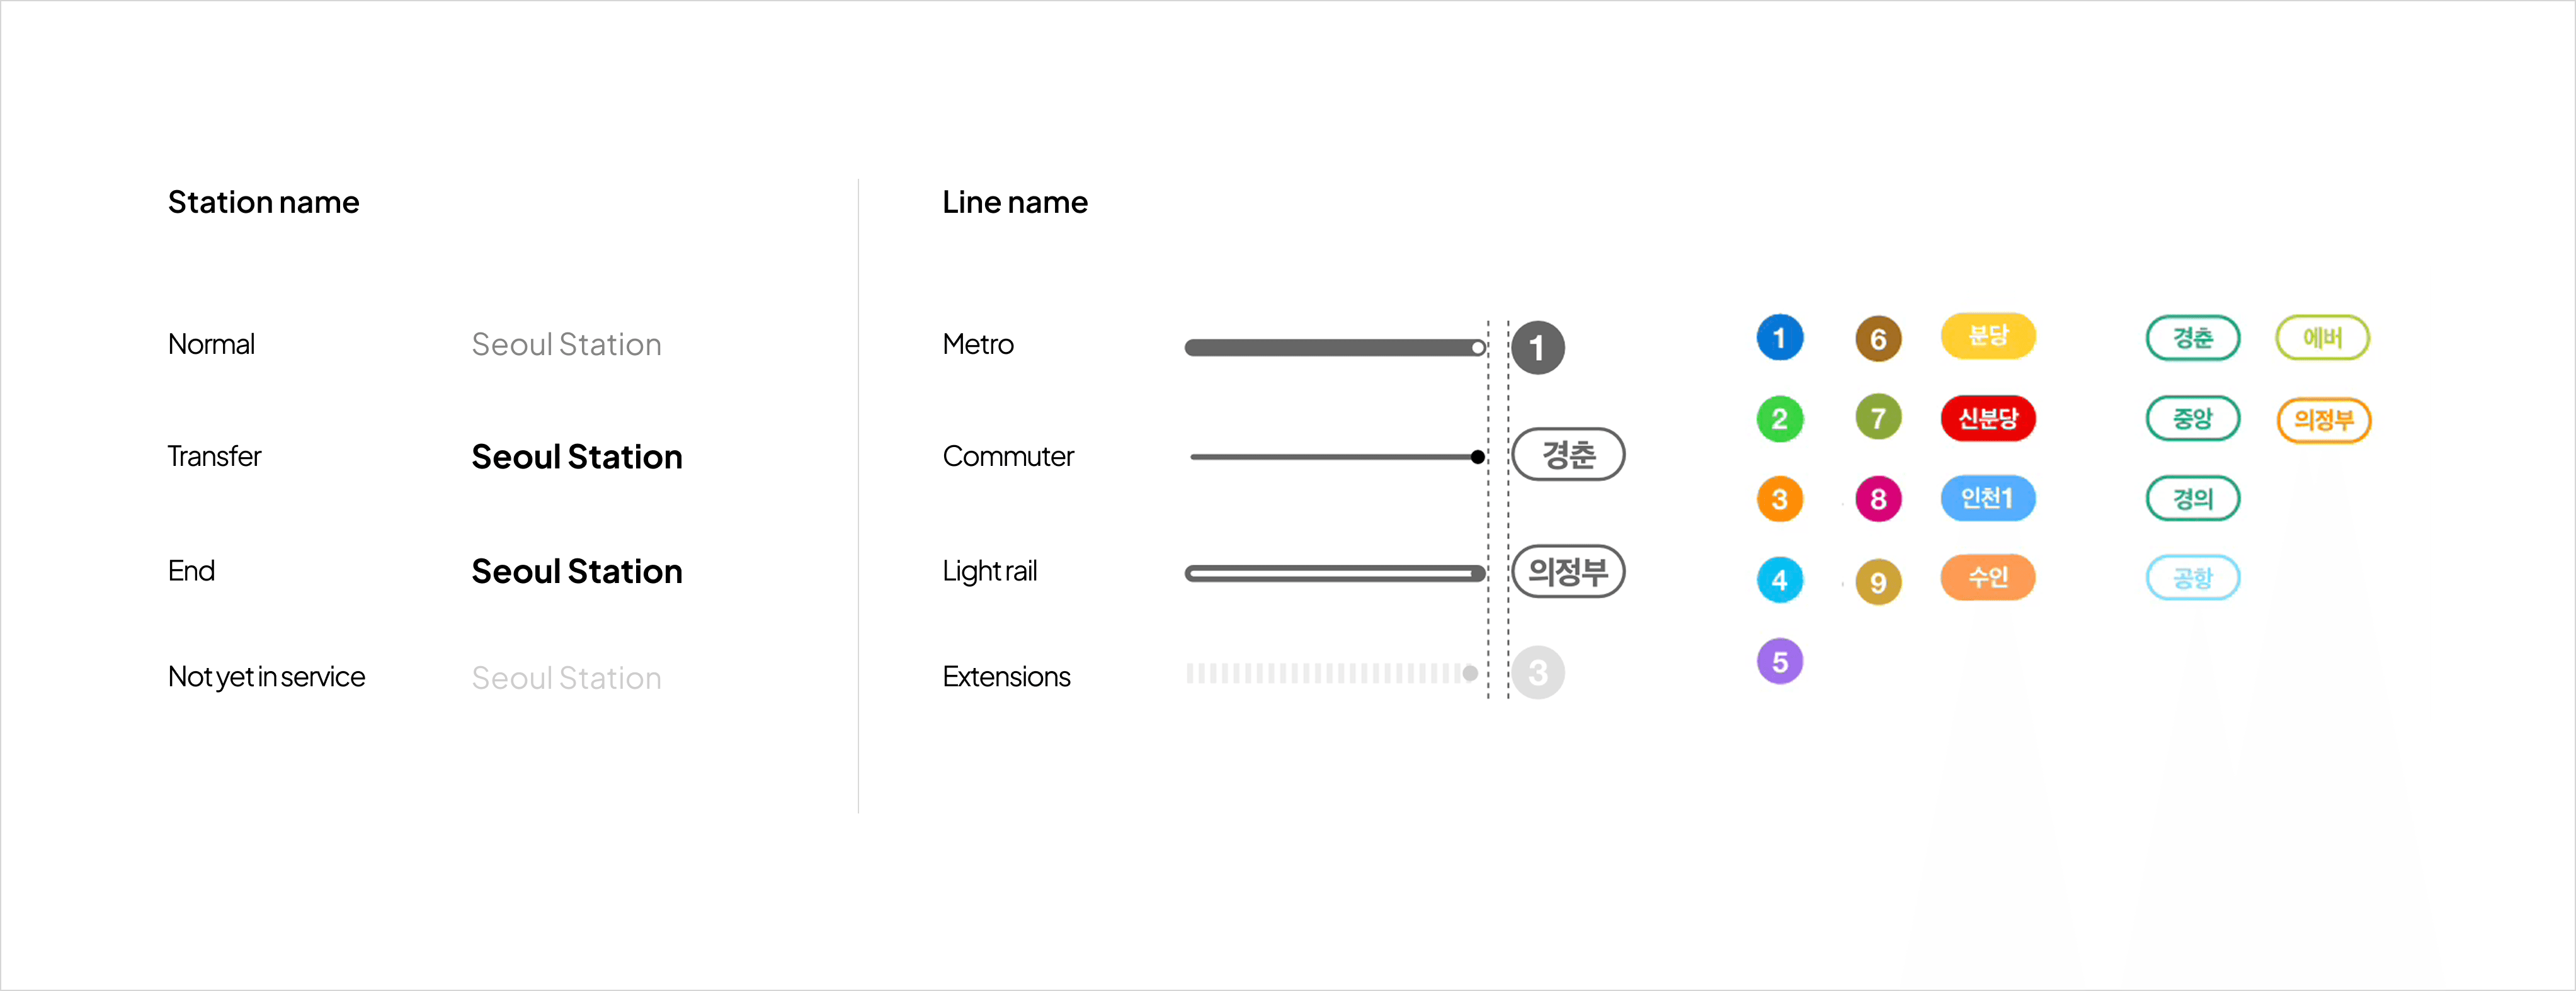Select the pink line 8 badge
Screen dimensions: 2576x991
point(1877,499)
